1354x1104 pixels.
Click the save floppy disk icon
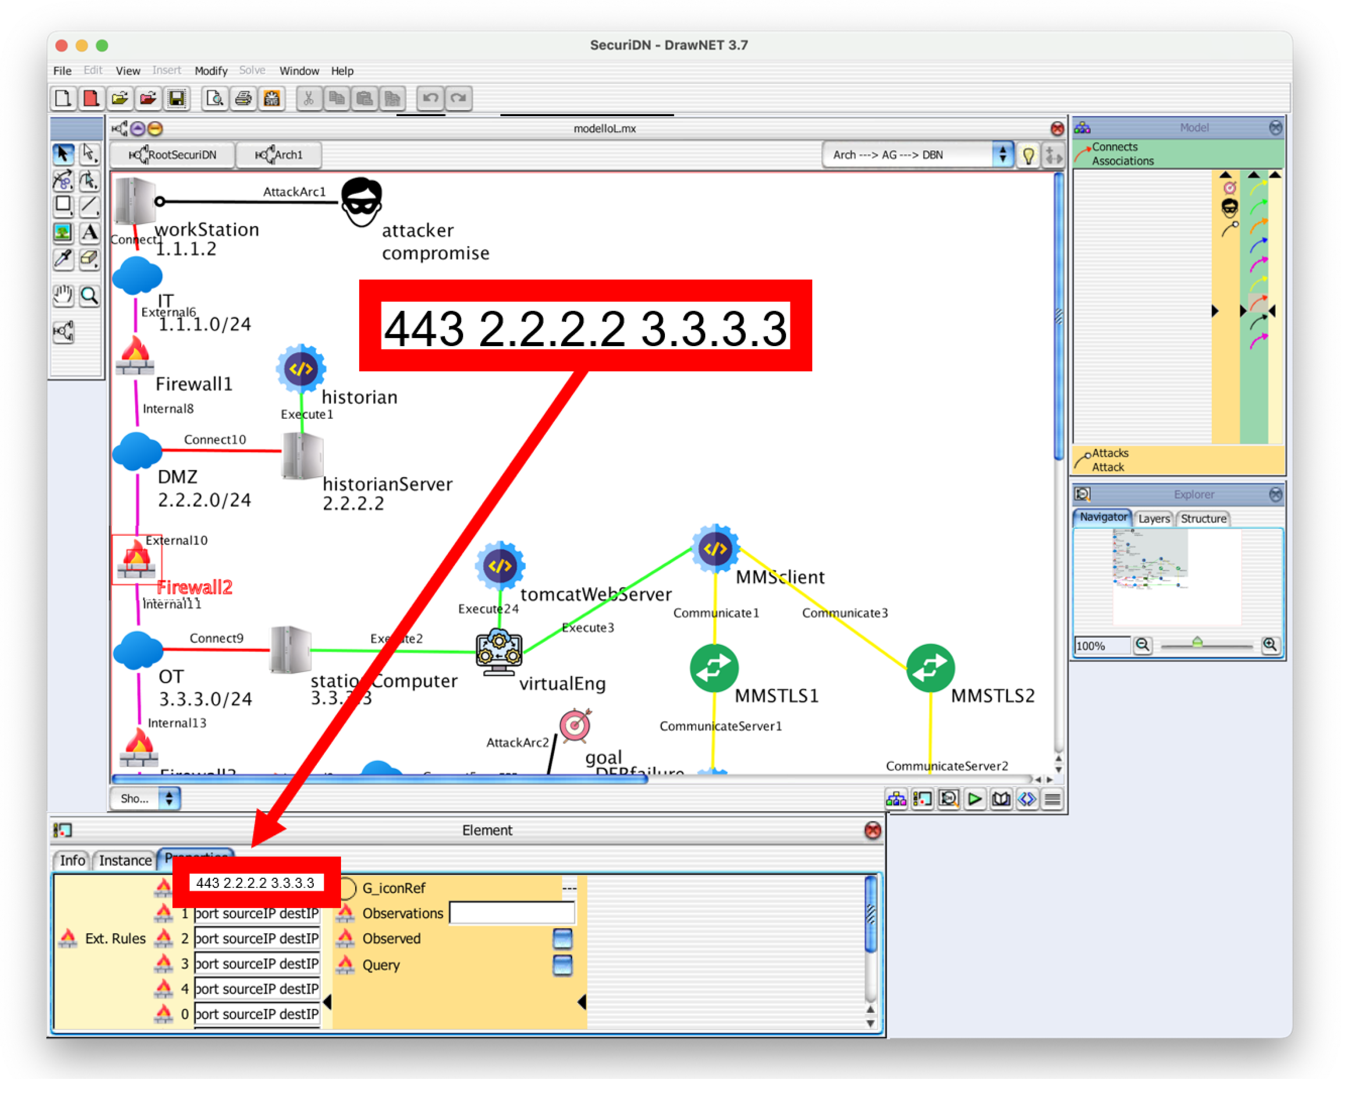point(177,99)
